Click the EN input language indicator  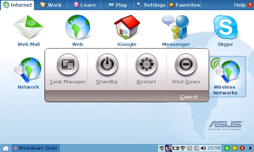[x=169, y=148]
